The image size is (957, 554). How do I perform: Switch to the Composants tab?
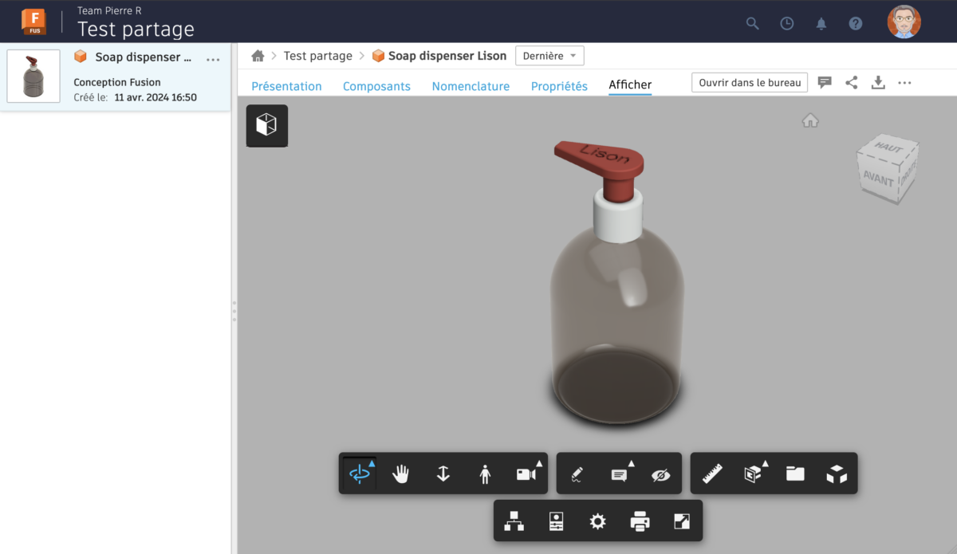[x=376, y=86]
